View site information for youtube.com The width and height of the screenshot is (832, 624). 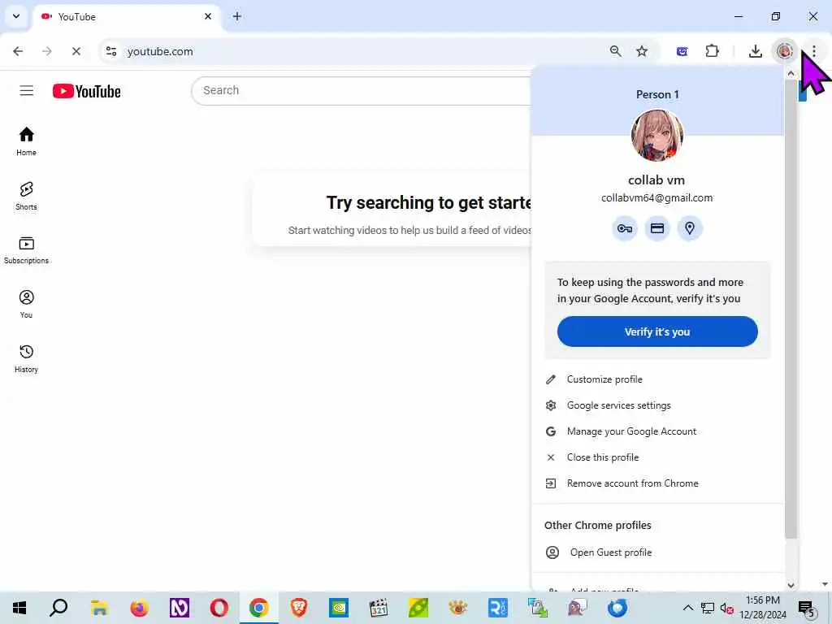[x=111, y=51]
